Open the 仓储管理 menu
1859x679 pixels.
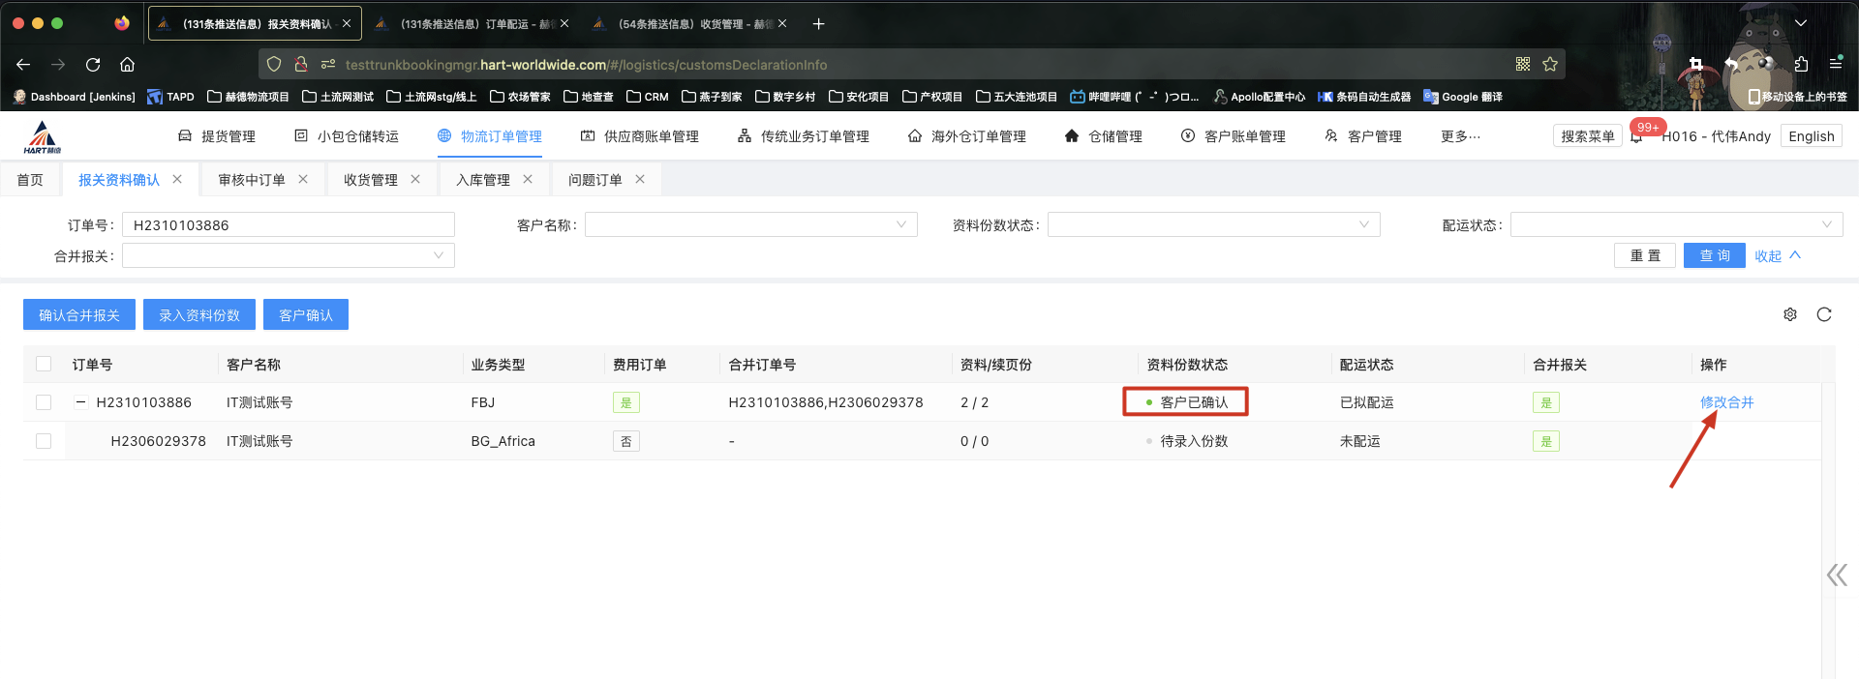click(1104, 136)
